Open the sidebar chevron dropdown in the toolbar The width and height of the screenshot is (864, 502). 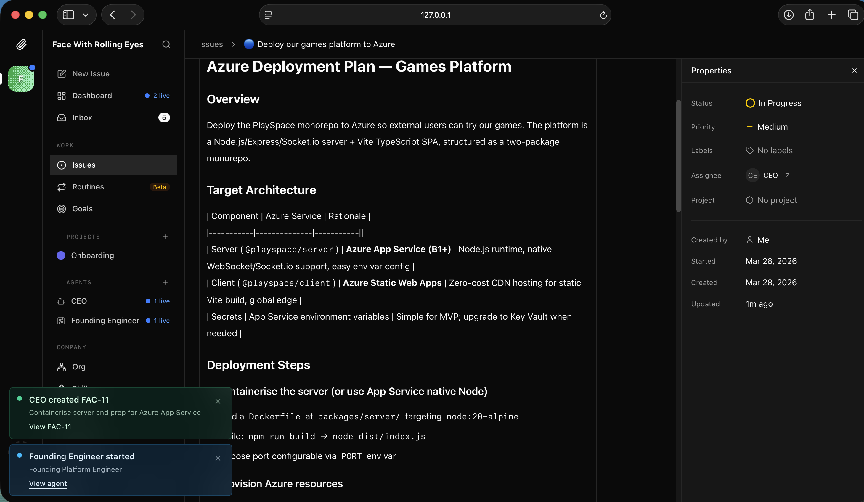click(86, 15)
